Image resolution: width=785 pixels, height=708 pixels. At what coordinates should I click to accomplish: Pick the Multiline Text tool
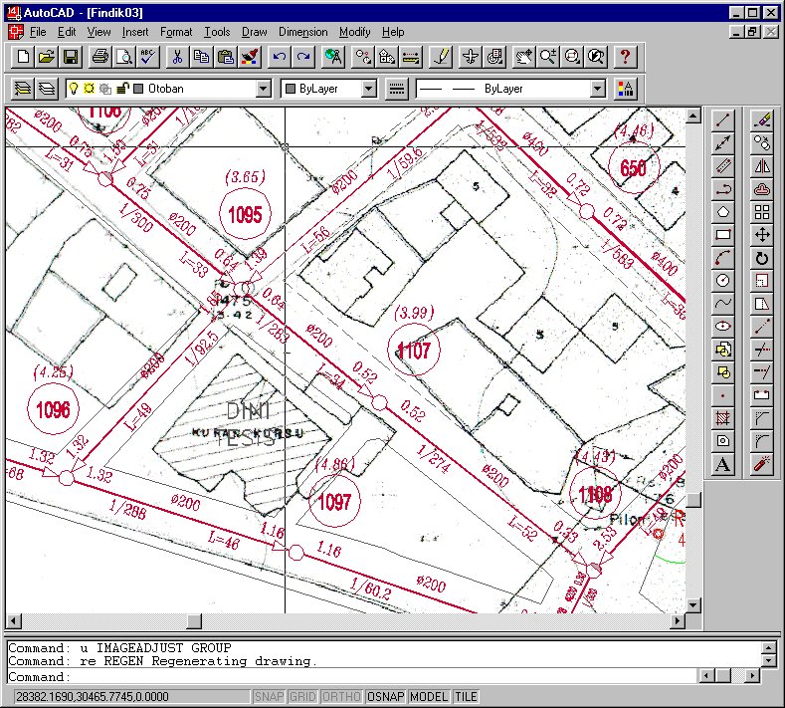724,464
